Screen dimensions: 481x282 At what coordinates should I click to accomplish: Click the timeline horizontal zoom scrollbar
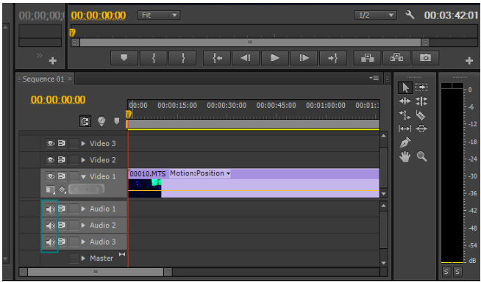click(96, 272)
